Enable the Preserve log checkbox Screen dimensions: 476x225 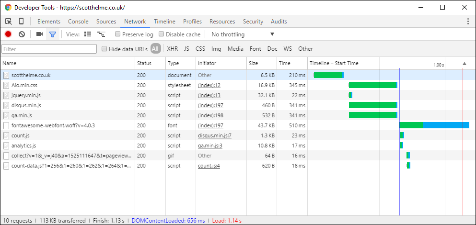tap(118, 34)
